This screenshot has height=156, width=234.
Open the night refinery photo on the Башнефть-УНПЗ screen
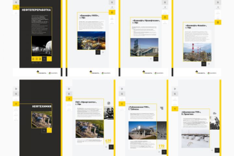91,40
